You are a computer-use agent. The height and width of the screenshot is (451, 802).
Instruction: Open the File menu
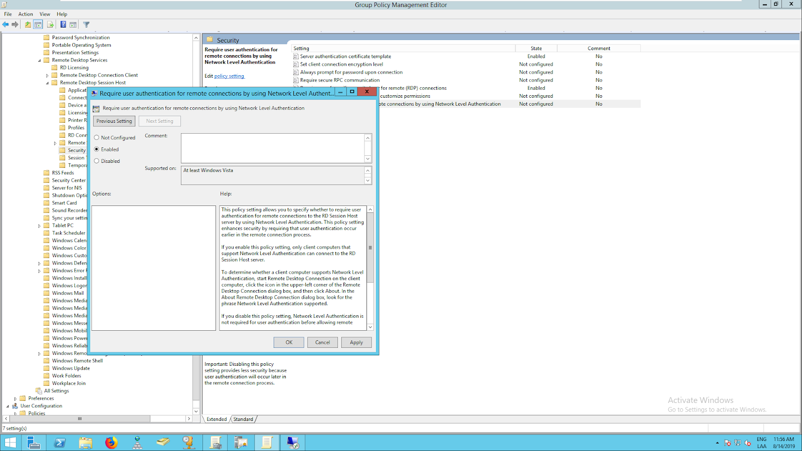(8, 14)
